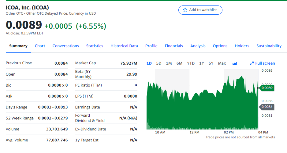Click the Full screen expand arrows icon
The image size is (287, 153).
click(252, 63)
